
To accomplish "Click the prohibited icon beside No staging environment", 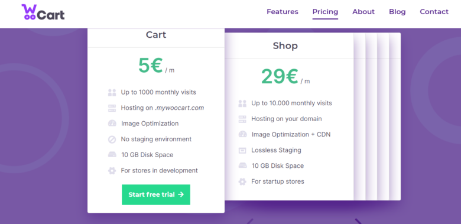I will point(112,139).
